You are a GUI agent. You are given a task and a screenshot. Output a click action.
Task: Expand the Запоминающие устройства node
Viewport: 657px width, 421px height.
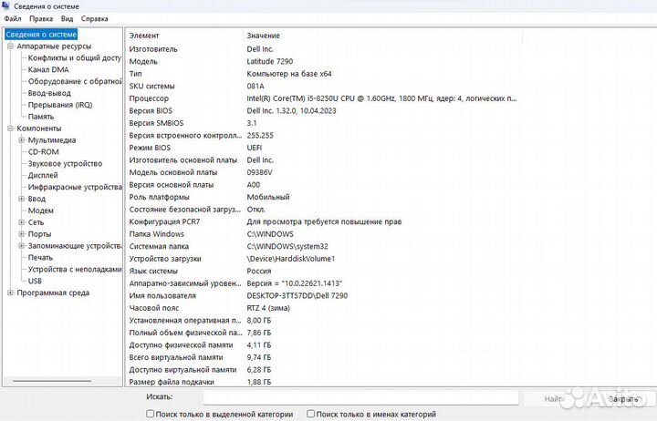[x=21, y=245]
